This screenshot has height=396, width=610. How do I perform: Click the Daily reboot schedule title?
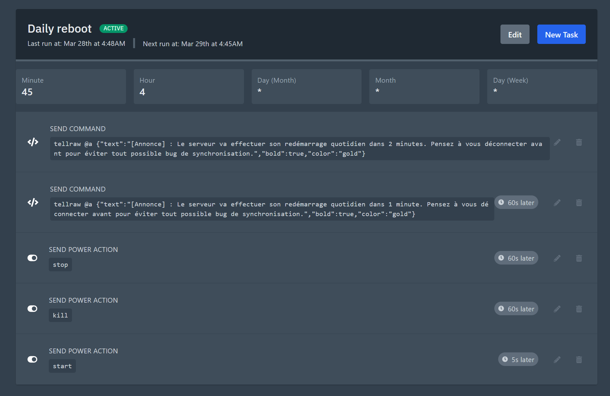pos(60,29)
